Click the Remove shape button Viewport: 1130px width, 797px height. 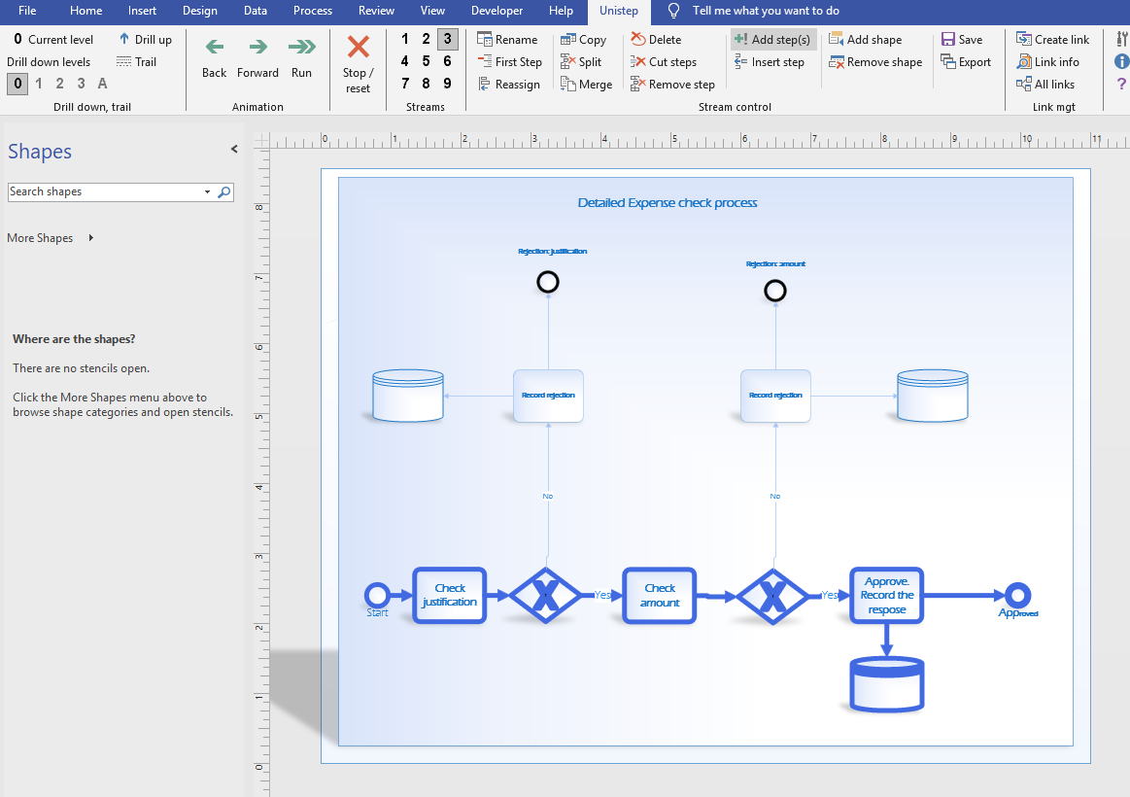click(874, 62)
